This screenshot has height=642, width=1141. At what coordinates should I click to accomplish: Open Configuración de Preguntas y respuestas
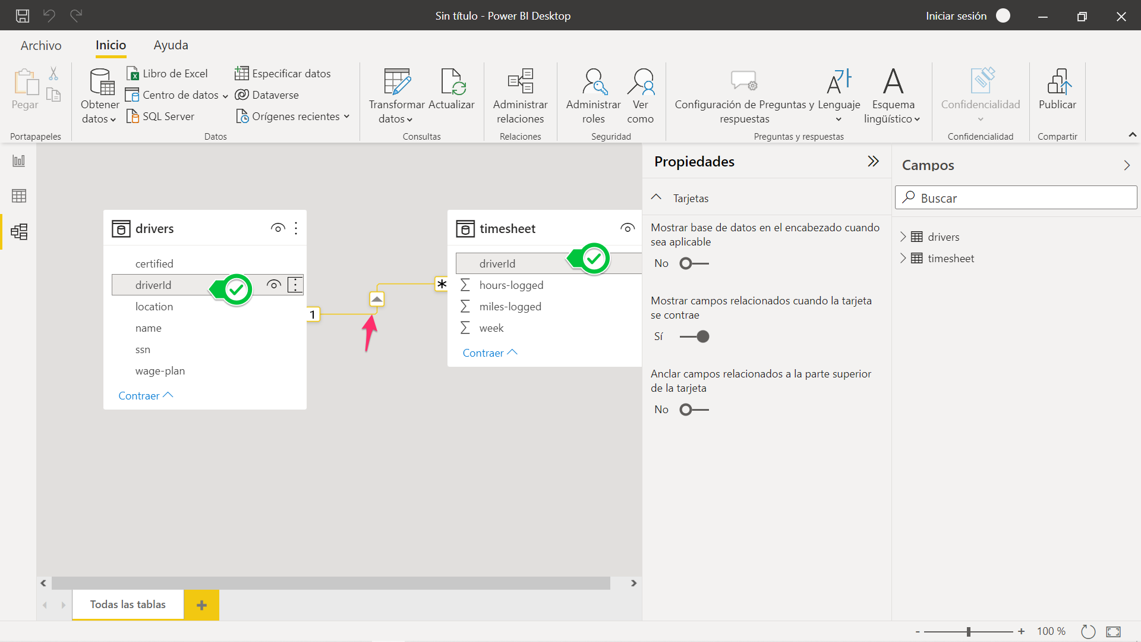[x=744, y=96]
